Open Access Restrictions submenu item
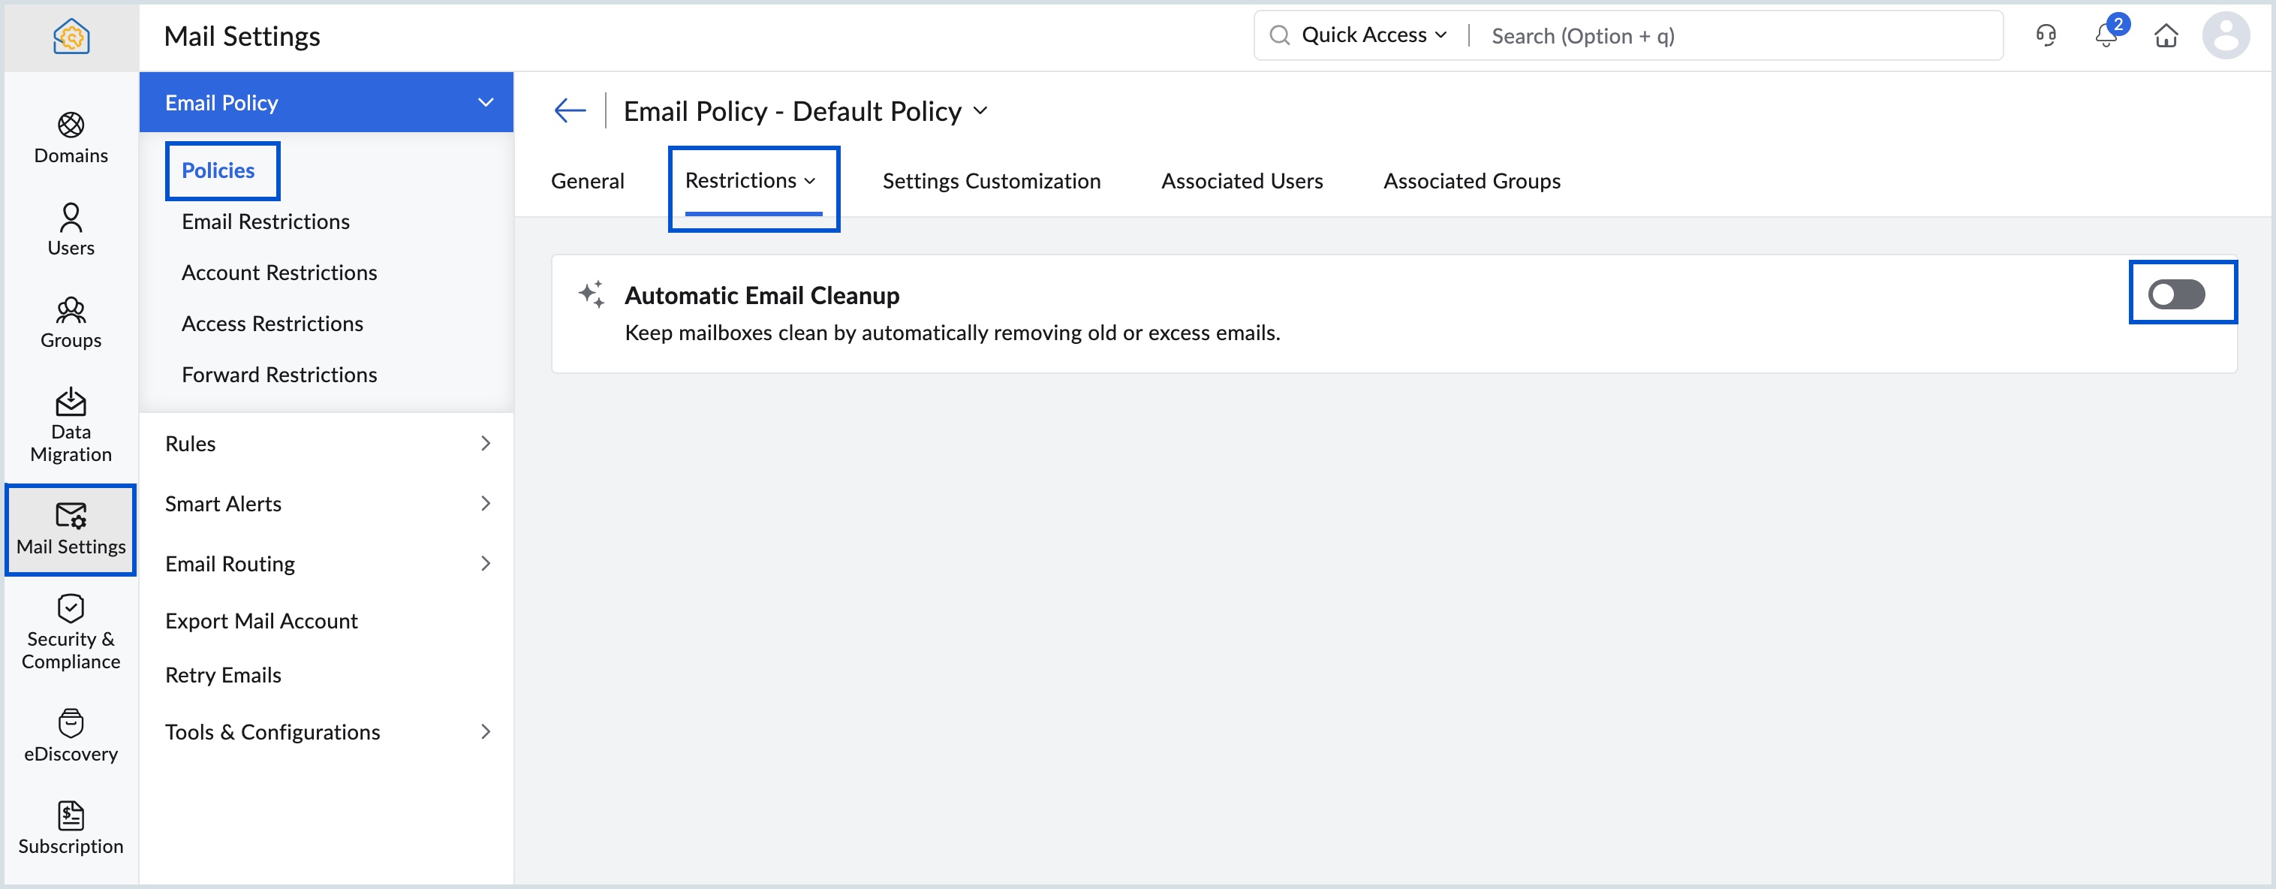 coord(272,324)
